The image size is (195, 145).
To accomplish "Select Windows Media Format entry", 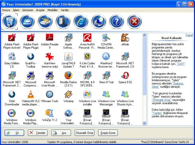I will [12, 117].
